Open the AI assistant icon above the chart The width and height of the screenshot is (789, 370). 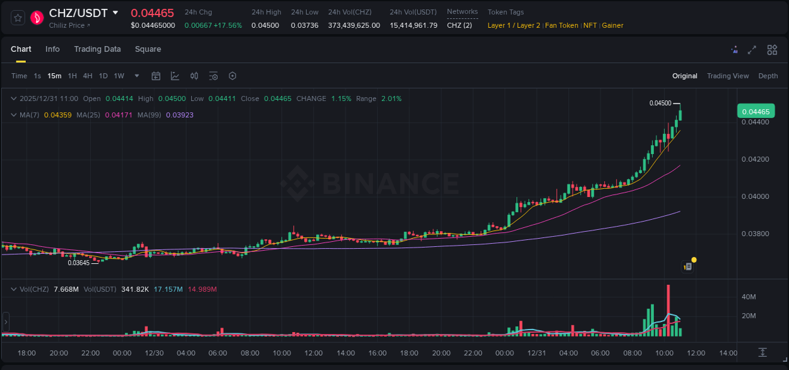point(734,49)
